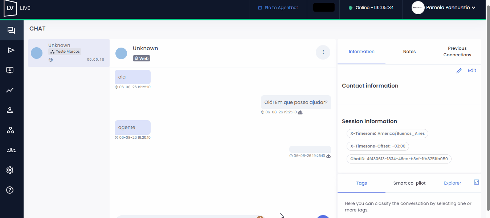The width and height of the screenshot is (490, 218).
Task: Open the three-circles groups sidebar icon
Action: [x=11, y=130]
